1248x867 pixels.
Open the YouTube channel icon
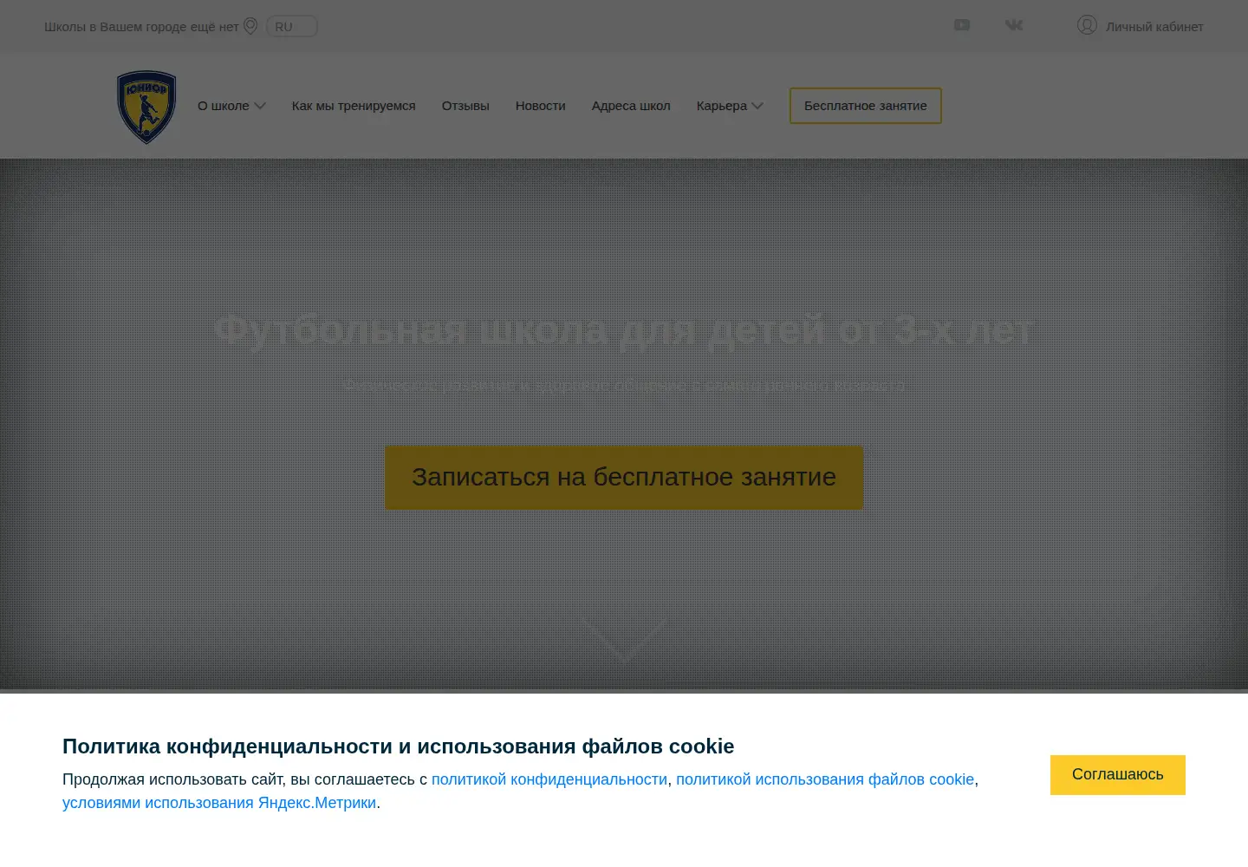[962, 25]
